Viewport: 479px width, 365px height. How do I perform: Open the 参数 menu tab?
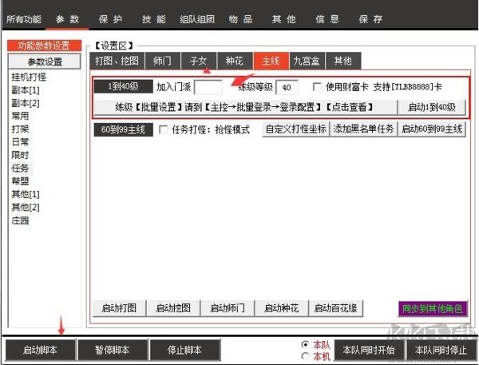tap(67, 17)
